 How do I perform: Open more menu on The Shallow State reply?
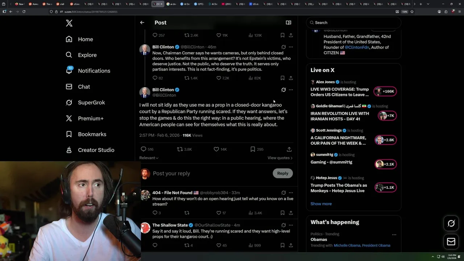(291, 225)
